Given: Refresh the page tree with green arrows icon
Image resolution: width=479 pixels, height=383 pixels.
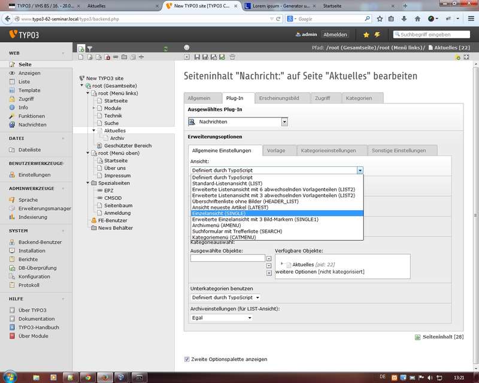Looking at the screenshot, I should pos(166,48).
